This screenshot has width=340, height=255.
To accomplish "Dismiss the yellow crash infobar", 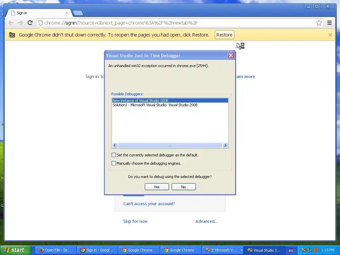I will pyautogui.click(x=330, y=35).
